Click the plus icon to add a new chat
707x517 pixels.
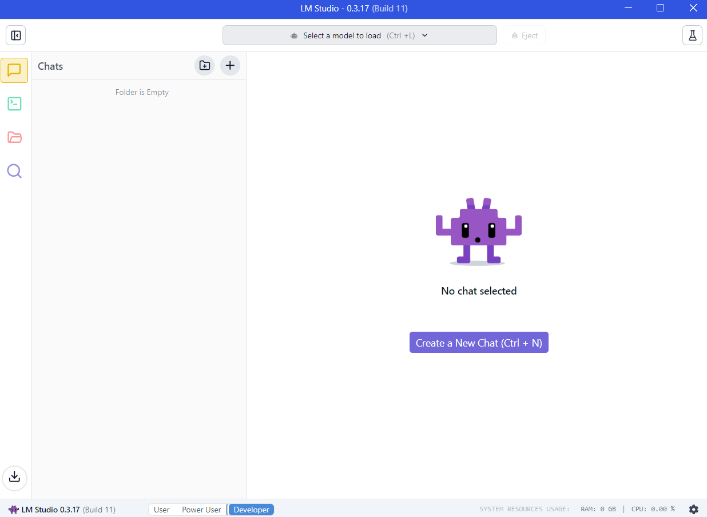[230, 66]
